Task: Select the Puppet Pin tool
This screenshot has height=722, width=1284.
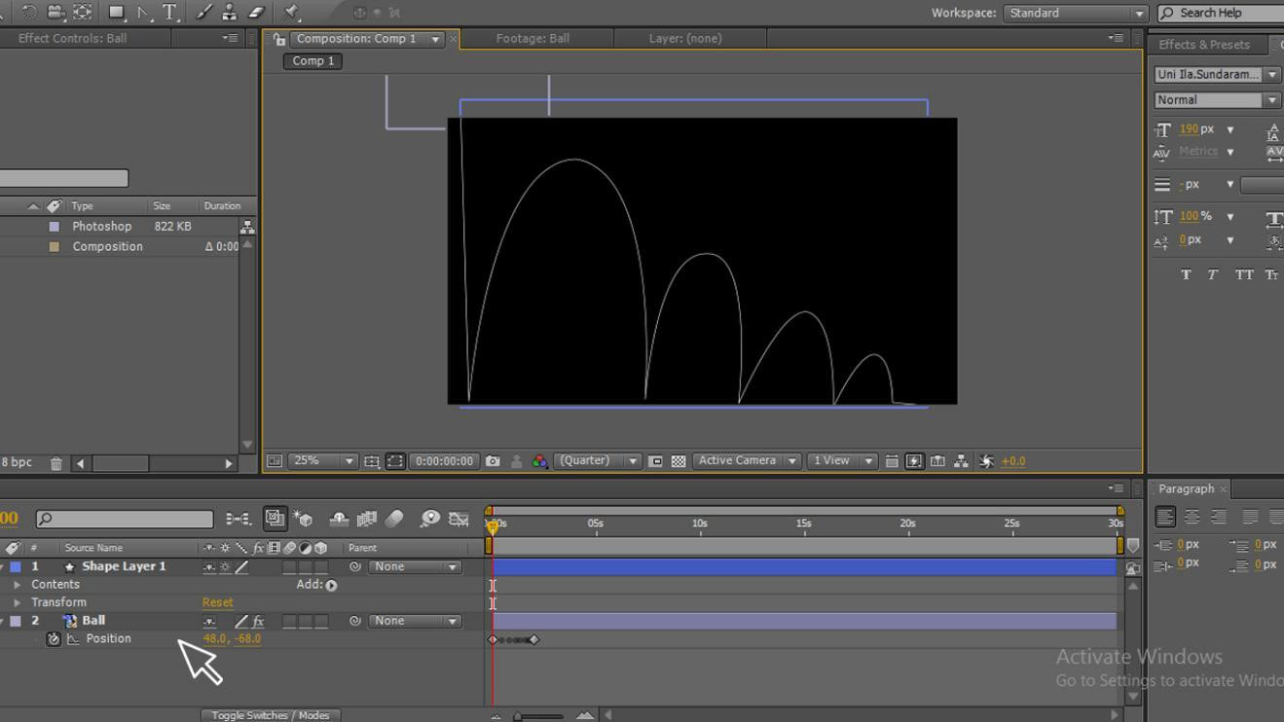Action: coord(291,13)
